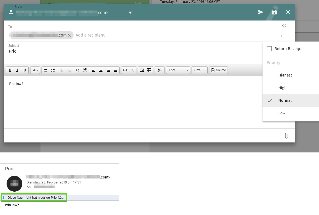This screenshot has height=215, width=319.
Task: Click the BCC link
Action: click(284, 36)
